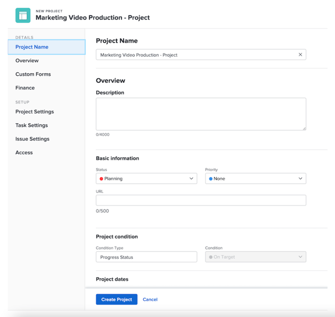Image resolution: width=335 pixels, height=317 pixels.
Task: Open Issue Settings in the sidebar
Action: [32, 139]
